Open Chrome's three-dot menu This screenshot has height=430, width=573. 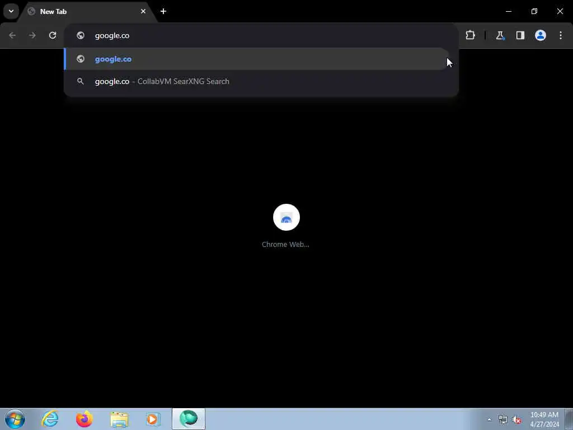click(x=561, y=35)
